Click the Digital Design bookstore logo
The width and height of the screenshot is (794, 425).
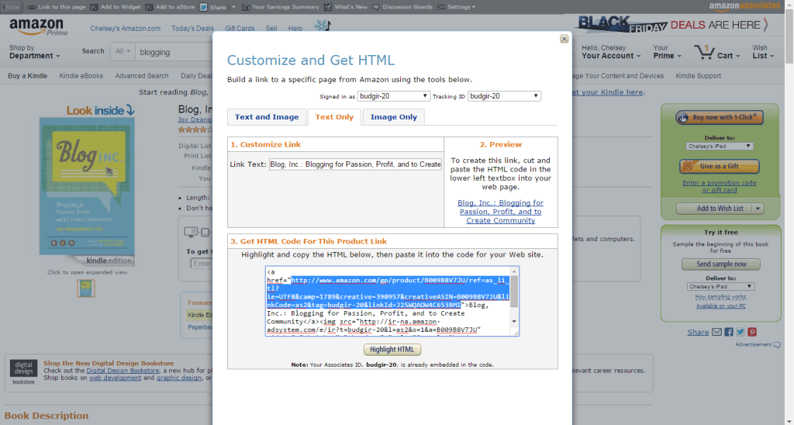coord(23,368)
